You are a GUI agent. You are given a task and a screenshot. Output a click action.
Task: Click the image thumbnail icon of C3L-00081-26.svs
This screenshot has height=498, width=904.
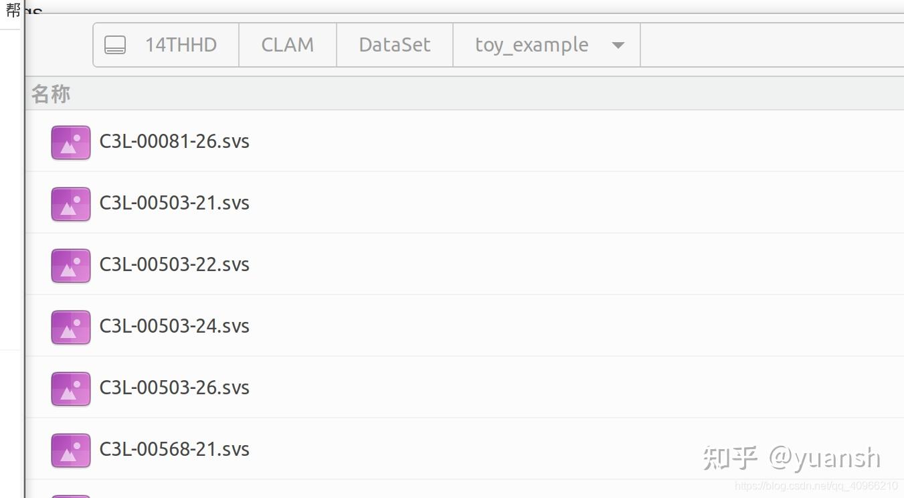coord(70,142)
